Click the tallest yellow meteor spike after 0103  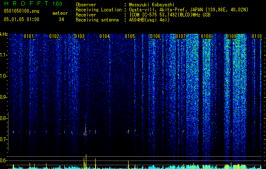[86, 161]
